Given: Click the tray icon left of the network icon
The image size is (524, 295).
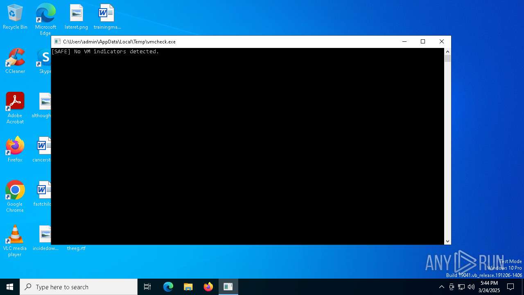Looking at the screenshot, I should [452, 287].
